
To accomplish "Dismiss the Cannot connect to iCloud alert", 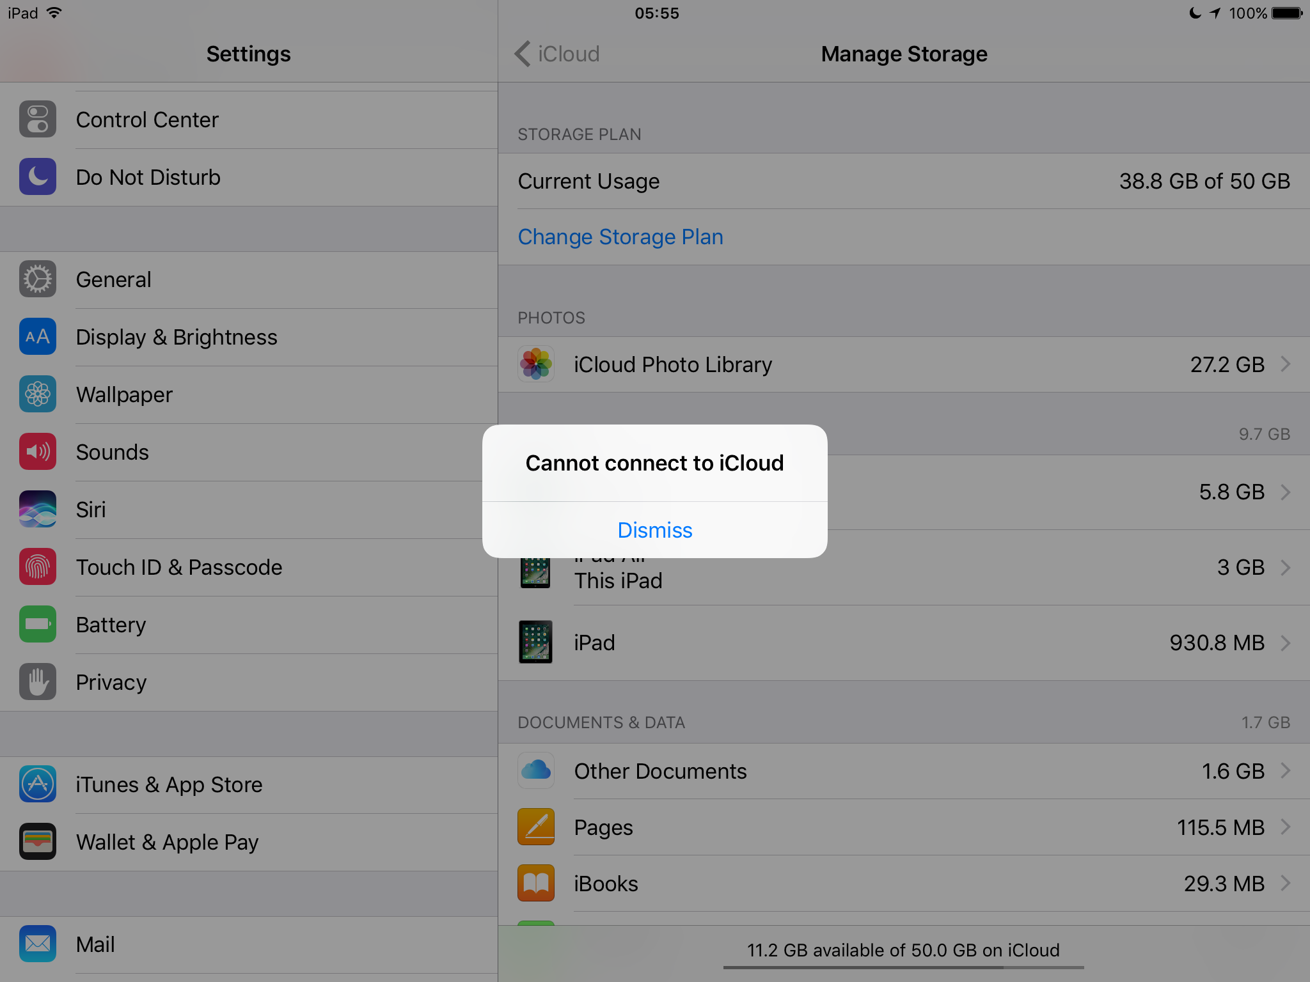I will point(655,530).
